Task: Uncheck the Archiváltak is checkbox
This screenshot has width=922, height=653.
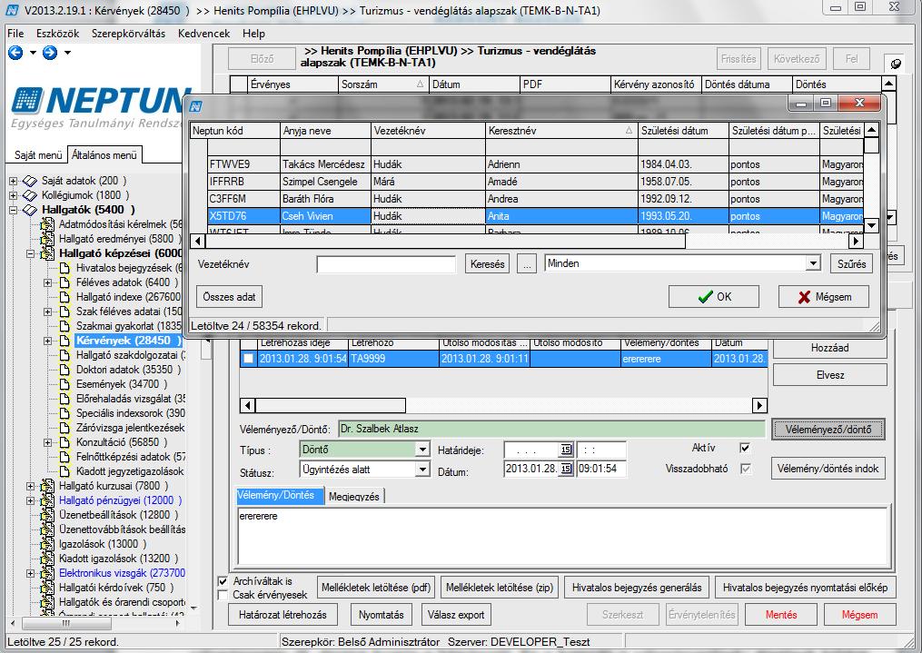Action: tap(223, 581)
